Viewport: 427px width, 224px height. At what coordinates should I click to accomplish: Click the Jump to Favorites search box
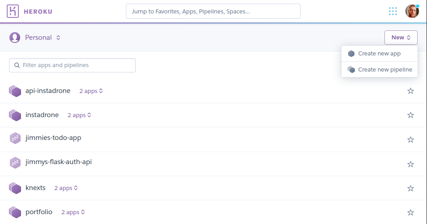click(x=213, y=12)
